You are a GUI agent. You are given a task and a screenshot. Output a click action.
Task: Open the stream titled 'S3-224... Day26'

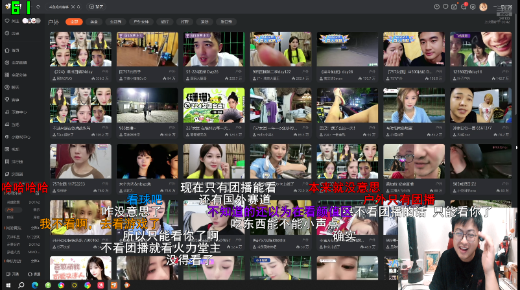point(214,56)
